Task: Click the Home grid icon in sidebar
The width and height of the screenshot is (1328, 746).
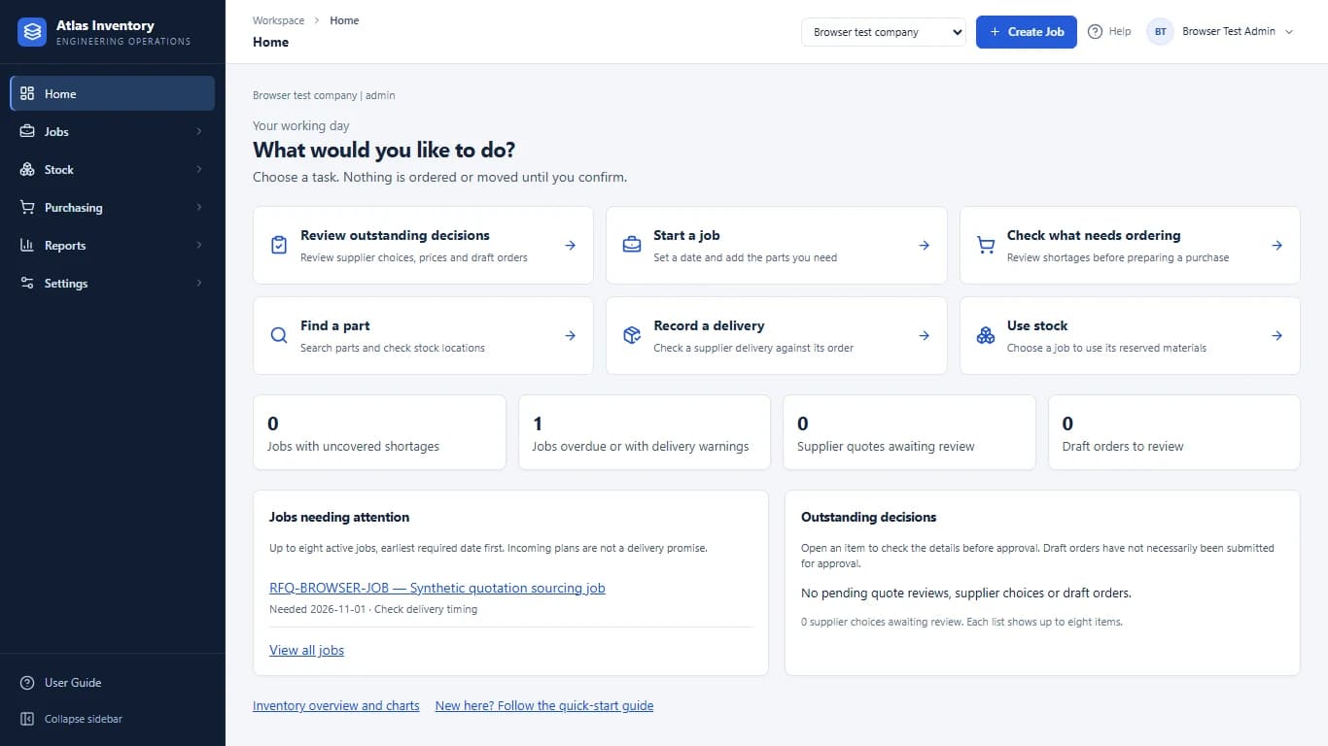Action: pyautogui.click(x=27, y=94)
